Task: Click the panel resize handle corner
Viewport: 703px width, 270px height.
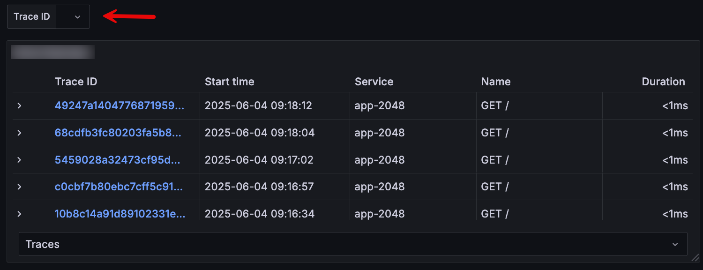Action: tap(696, 257)
